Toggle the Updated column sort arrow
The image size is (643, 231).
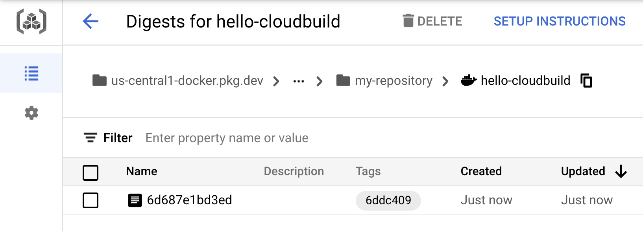621,172
